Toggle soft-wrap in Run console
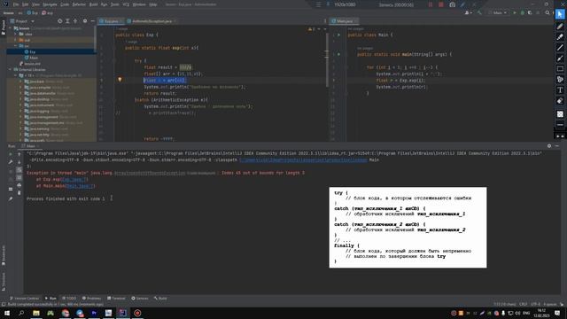The width and height of the screenshot is (567, 319). 19,170
